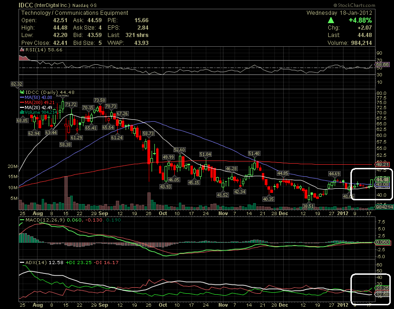The height and width of the screenshot is (309, 394).
Task: Click the 12.58 ADX axis tag
Action: tap(382, 294)
